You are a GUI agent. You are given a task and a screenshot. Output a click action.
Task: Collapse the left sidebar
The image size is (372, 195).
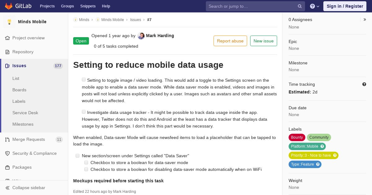click(x=29, y=188)
